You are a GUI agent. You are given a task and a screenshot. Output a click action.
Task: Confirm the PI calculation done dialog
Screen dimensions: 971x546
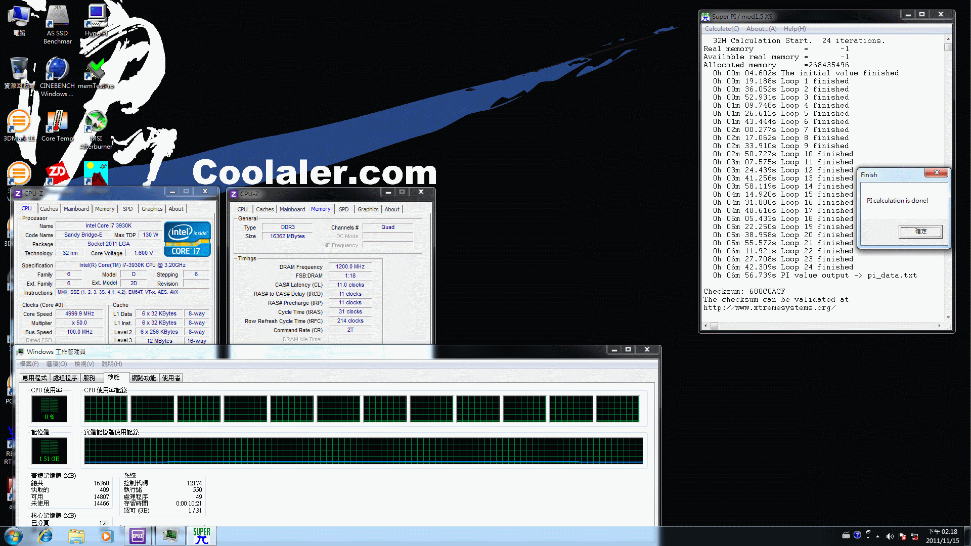coord(920,232)
